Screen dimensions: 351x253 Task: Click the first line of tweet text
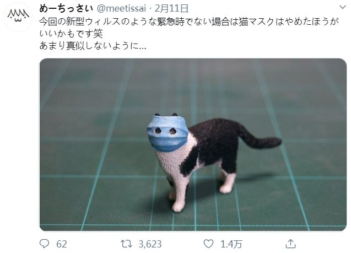[x=189, y=21]
